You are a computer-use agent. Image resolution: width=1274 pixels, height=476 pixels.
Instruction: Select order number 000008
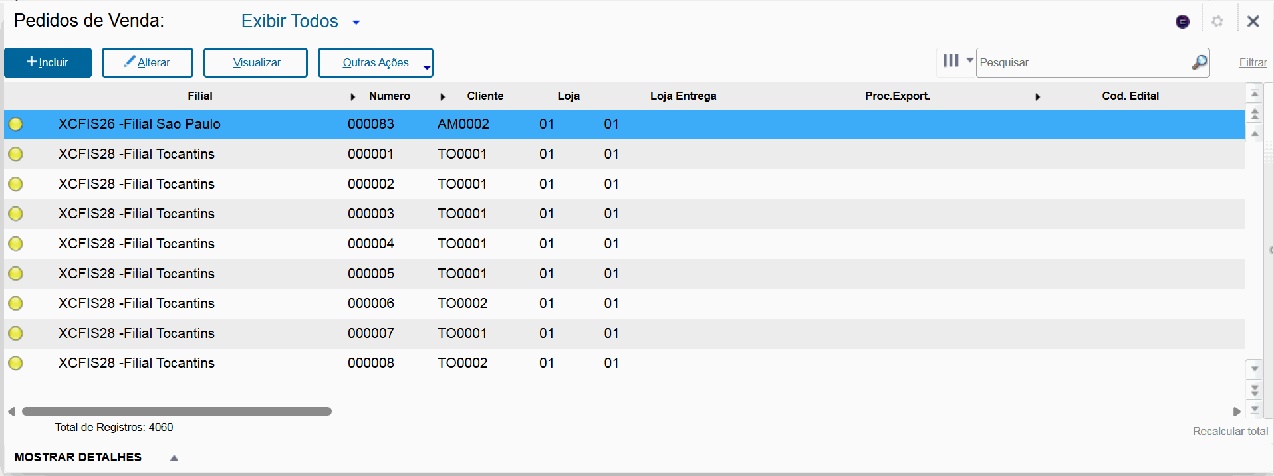coord(371,363)
